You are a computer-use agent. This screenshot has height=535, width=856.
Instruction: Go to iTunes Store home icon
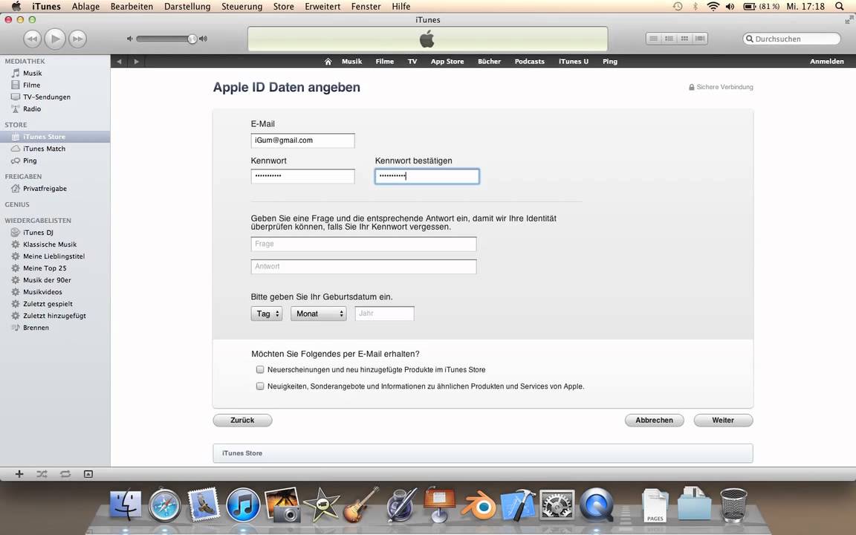tap(328, 62)
